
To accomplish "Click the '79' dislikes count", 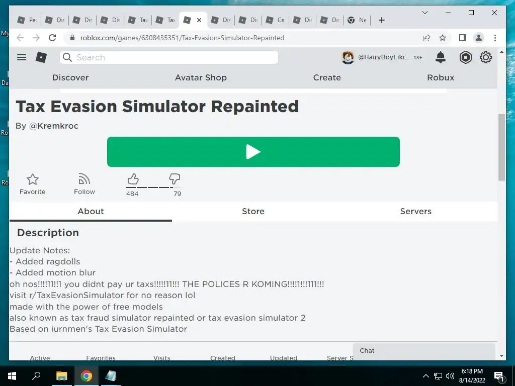I will (178, 194).
